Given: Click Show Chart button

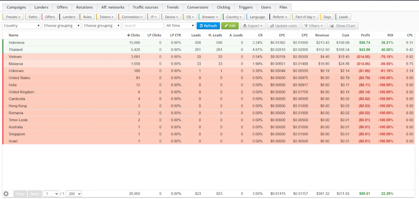Looking at the screenshot, I should pos(343,26).
